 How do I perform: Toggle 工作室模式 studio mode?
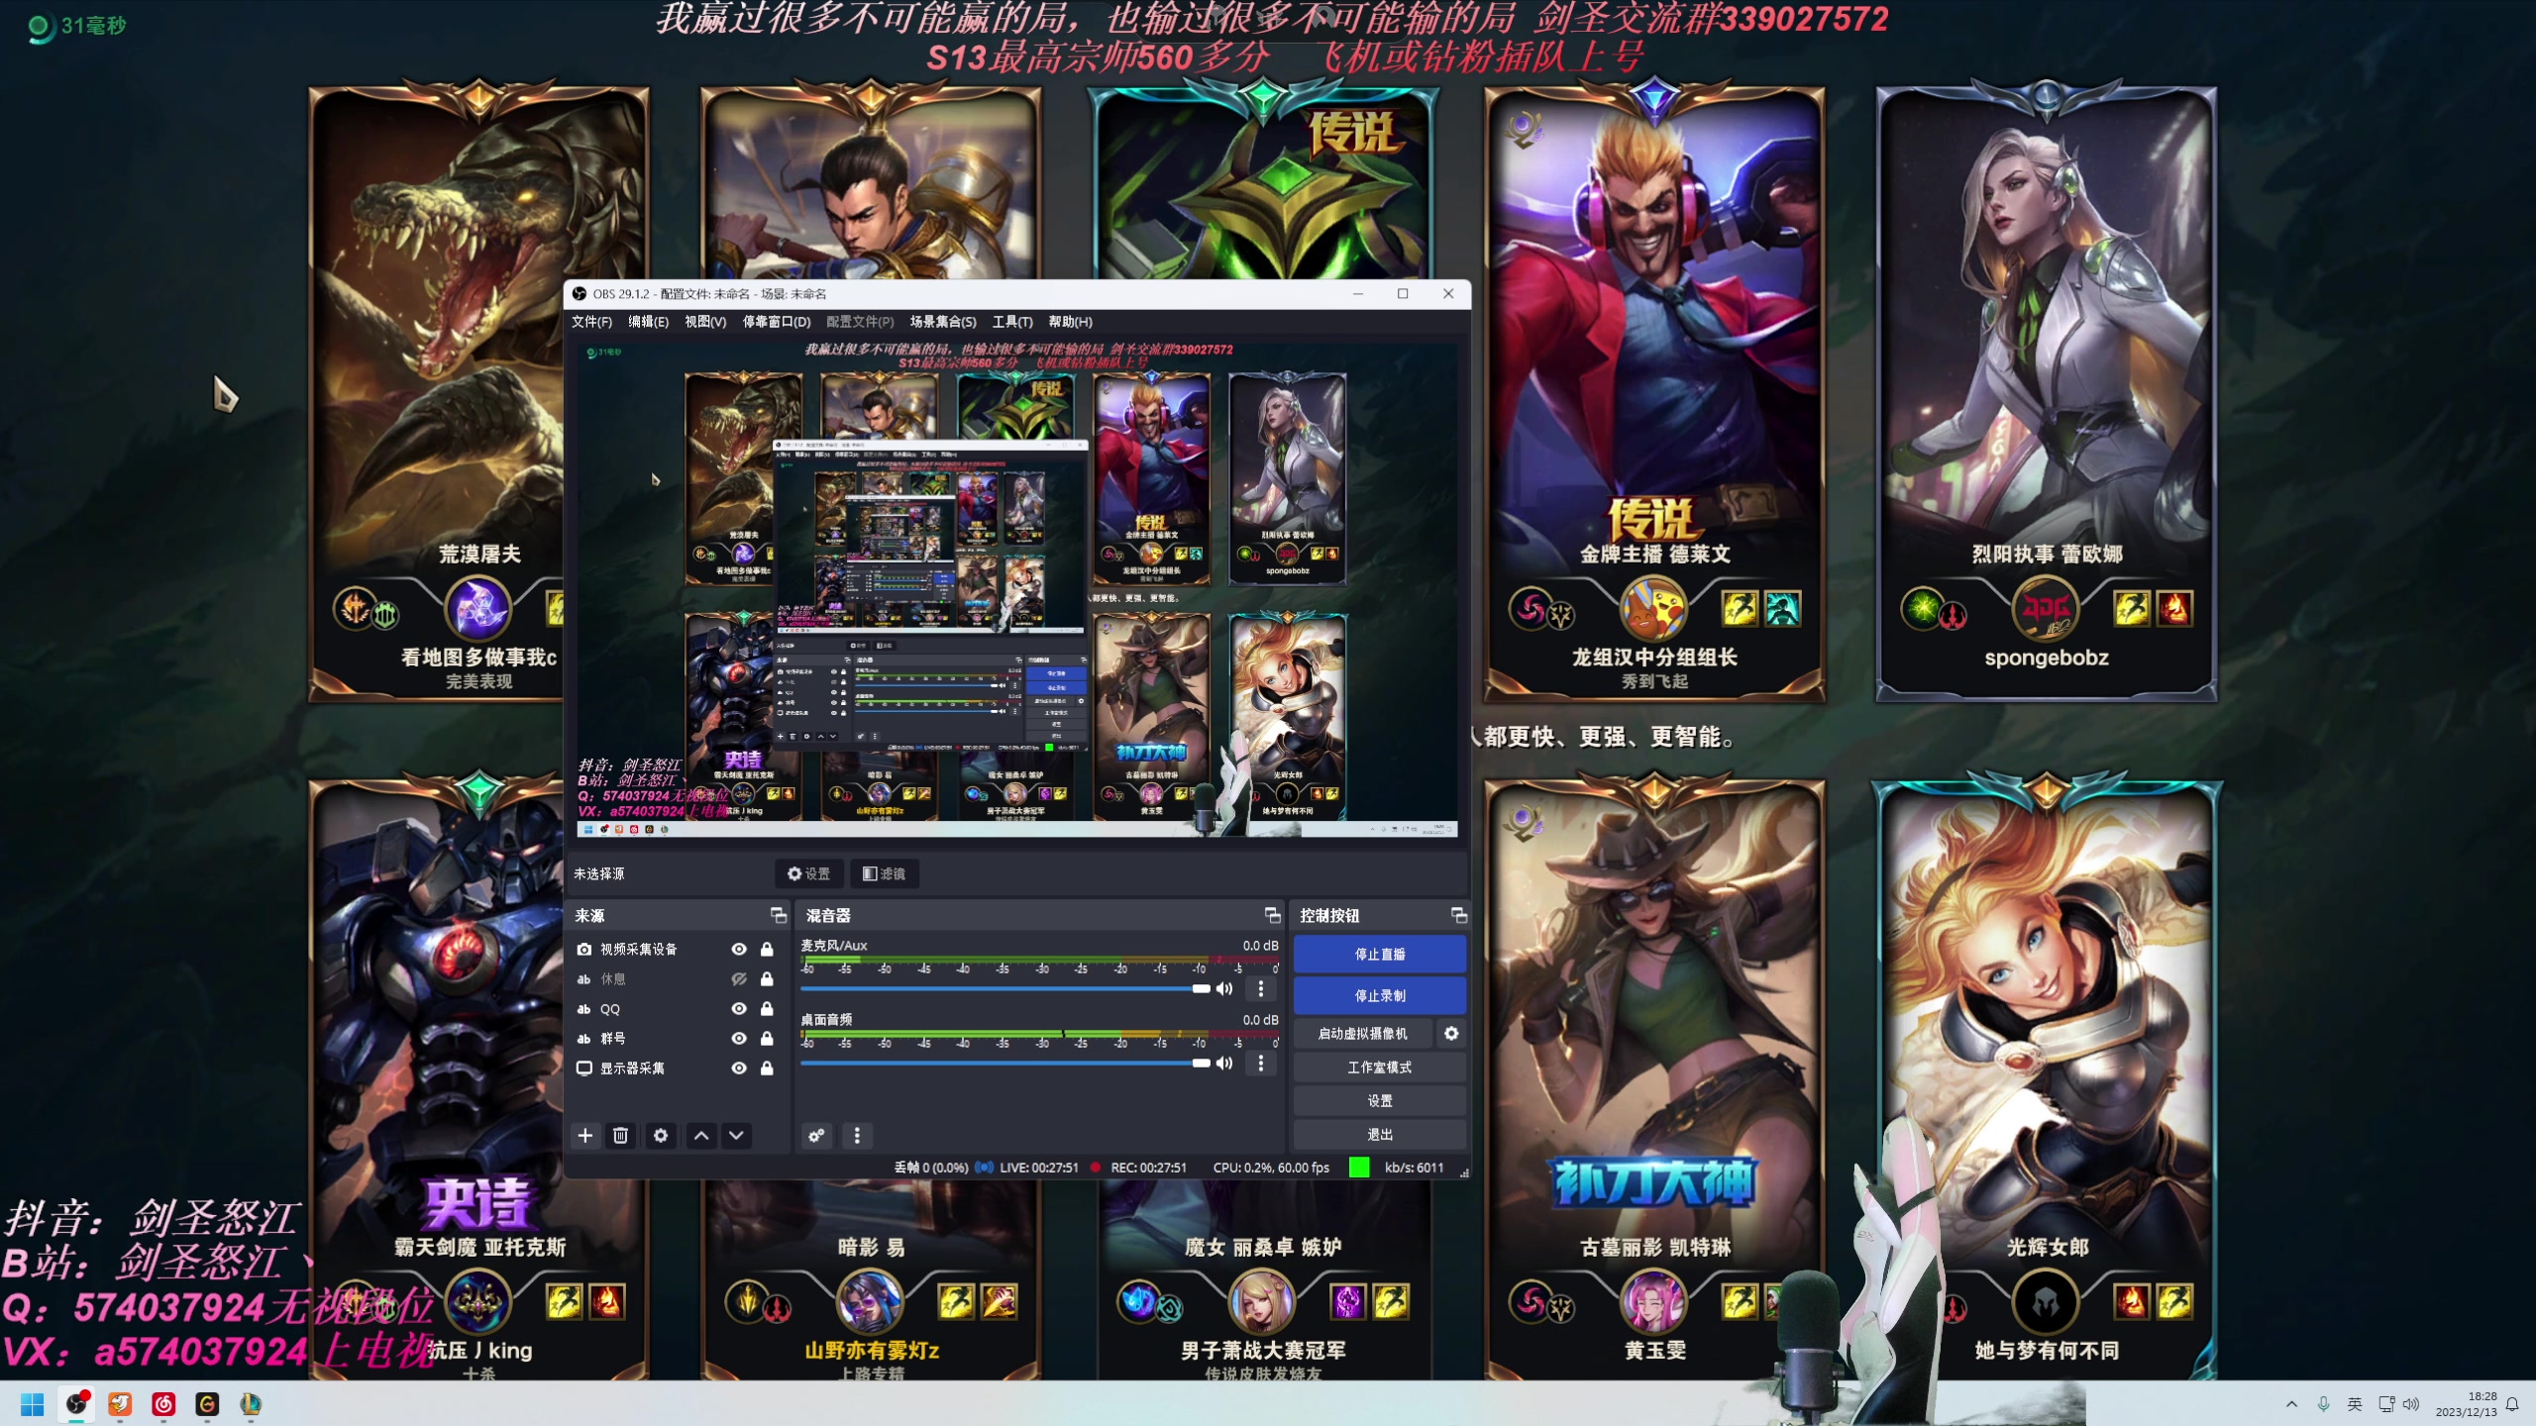[1379, 1067]
